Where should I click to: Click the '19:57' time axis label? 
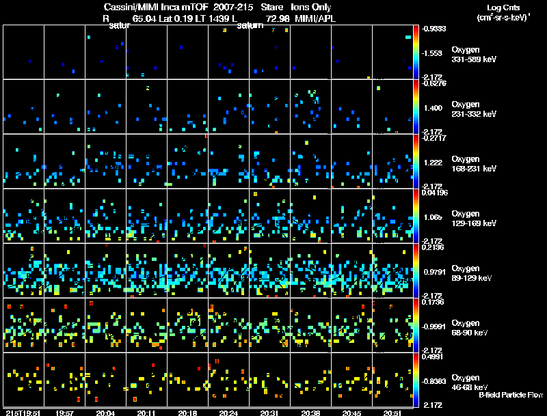pos(64,413)
